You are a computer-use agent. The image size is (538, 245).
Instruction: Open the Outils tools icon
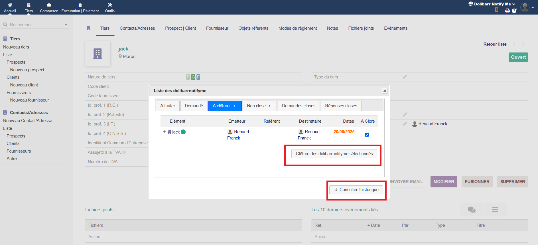[x=110, y=5]
